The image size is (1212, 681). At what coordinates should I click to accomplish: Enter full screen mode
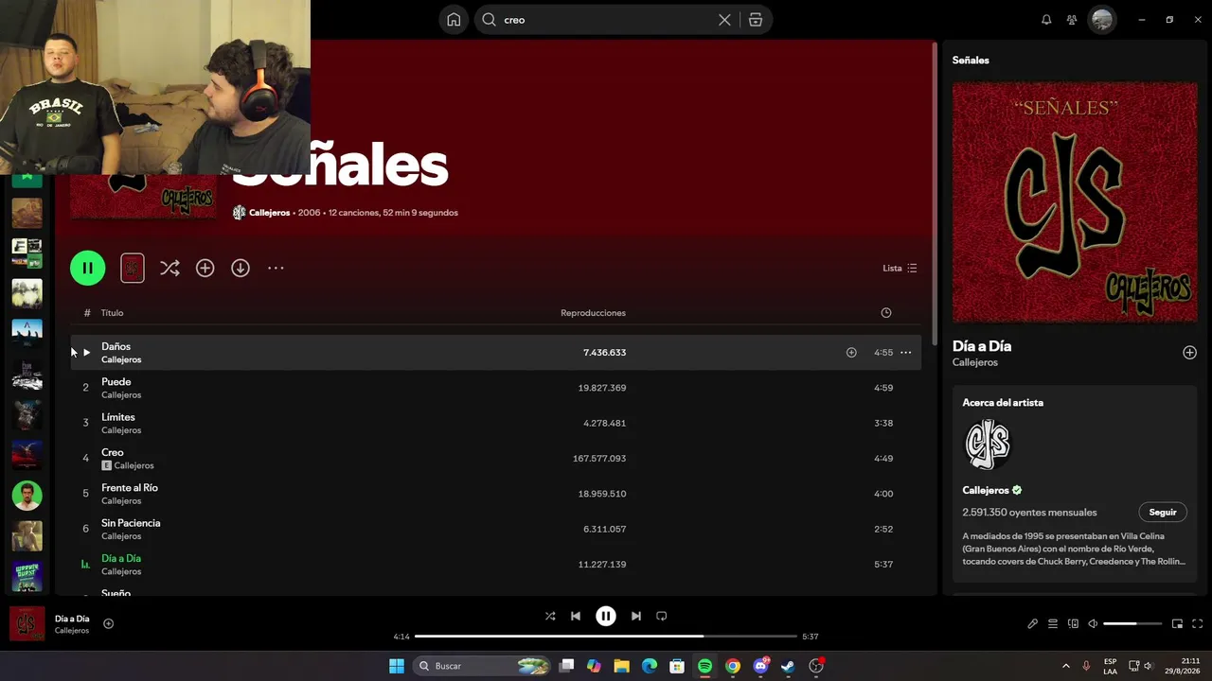[1197, 624]
